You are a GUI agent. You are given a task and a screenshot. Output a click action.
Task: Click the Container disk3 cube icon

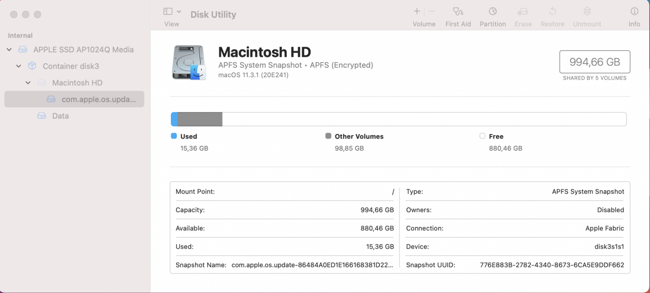point(32,66)
